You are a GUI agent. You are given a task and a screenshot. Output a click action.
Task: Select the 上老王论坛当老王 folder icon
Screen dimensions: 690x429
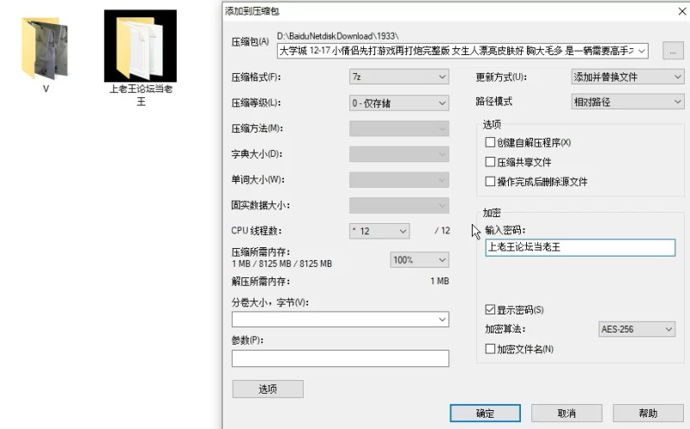click(141, 47)
